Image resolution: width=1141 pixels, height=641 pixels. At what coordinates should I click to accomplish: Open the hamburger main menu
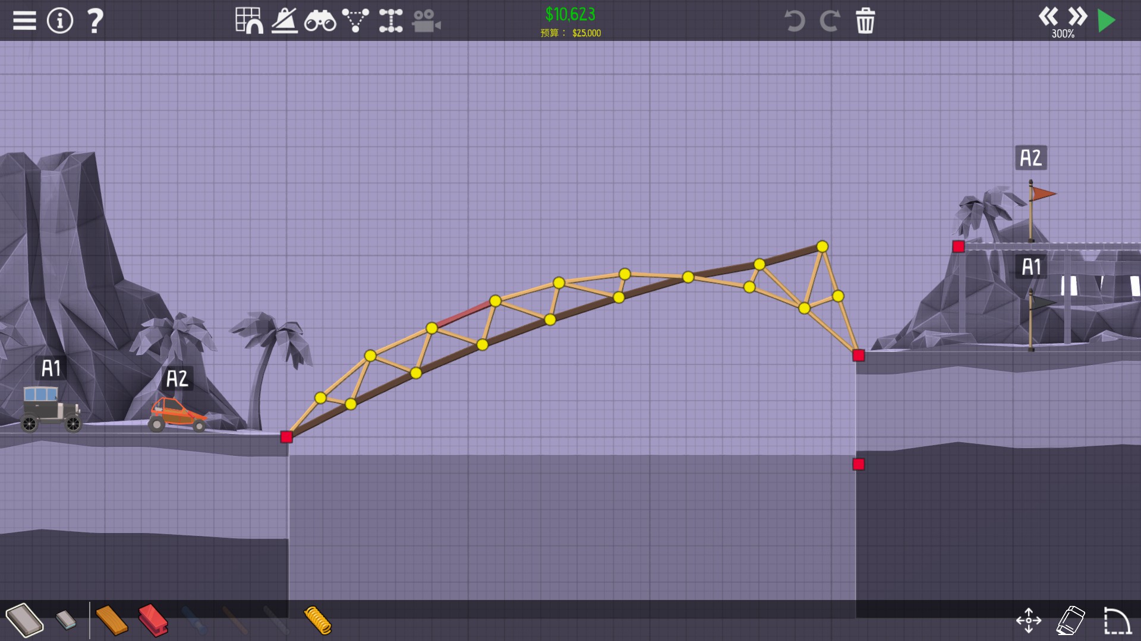tap(24, 21)
